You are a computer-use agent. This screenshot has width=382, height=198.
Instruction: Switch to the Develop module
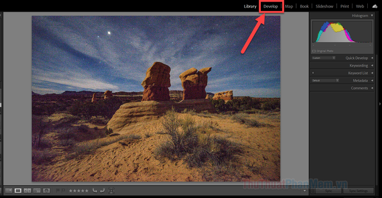pos(271,7)
